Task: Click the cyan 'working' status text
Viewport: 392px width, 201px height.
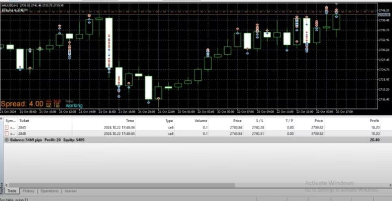Action: point(74,106)
